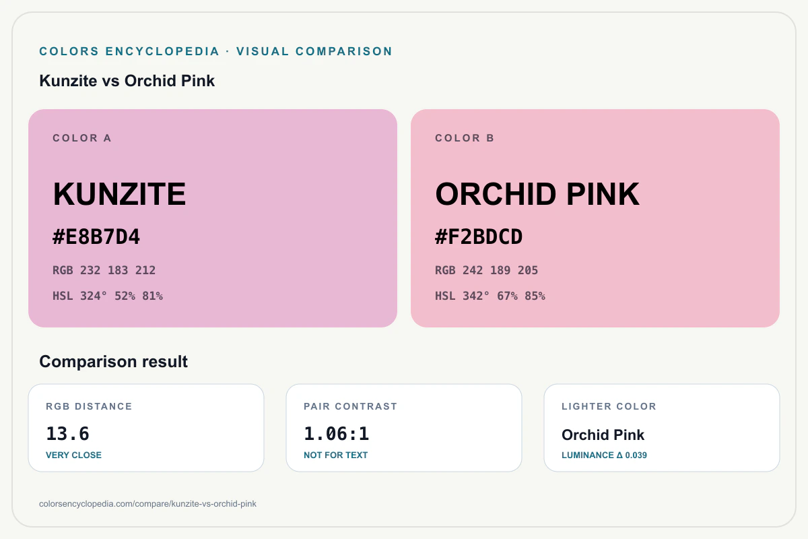Click the KUNZITE color name heading
This screenshot has height=539, width=808.
click(x=120, y=194)
